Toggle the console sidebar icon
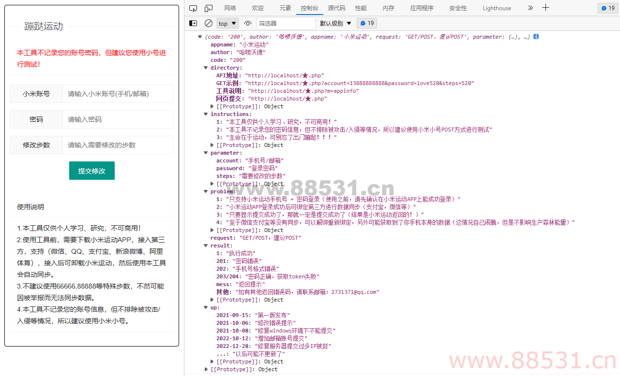The width and height of the screenshot is (620, 376). pos(193,23)
